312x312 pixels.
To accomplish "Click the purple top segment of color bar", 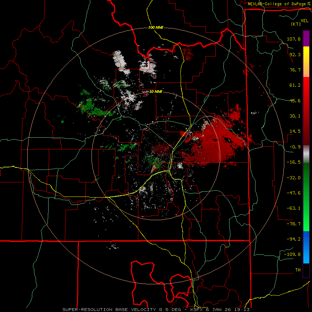I will coord(306,38).
